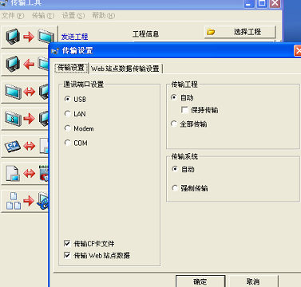Click the CF card transfer icon
The height and width of the screenshot is (287, 301).
26,146
